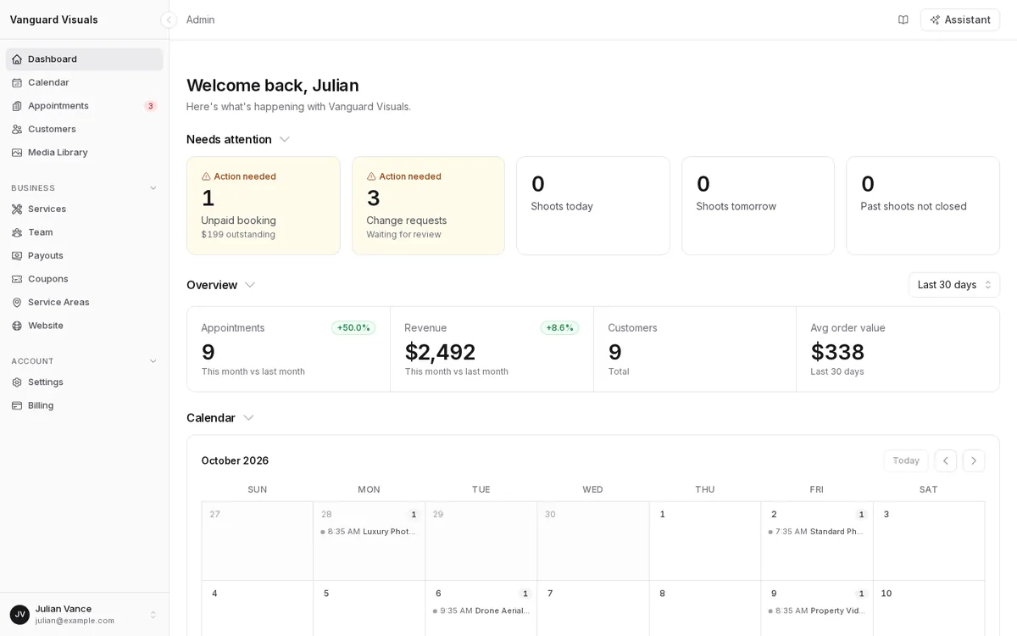Click the Calendar icon in sidebar
The image size is (1017, 636).
point(17,82)
